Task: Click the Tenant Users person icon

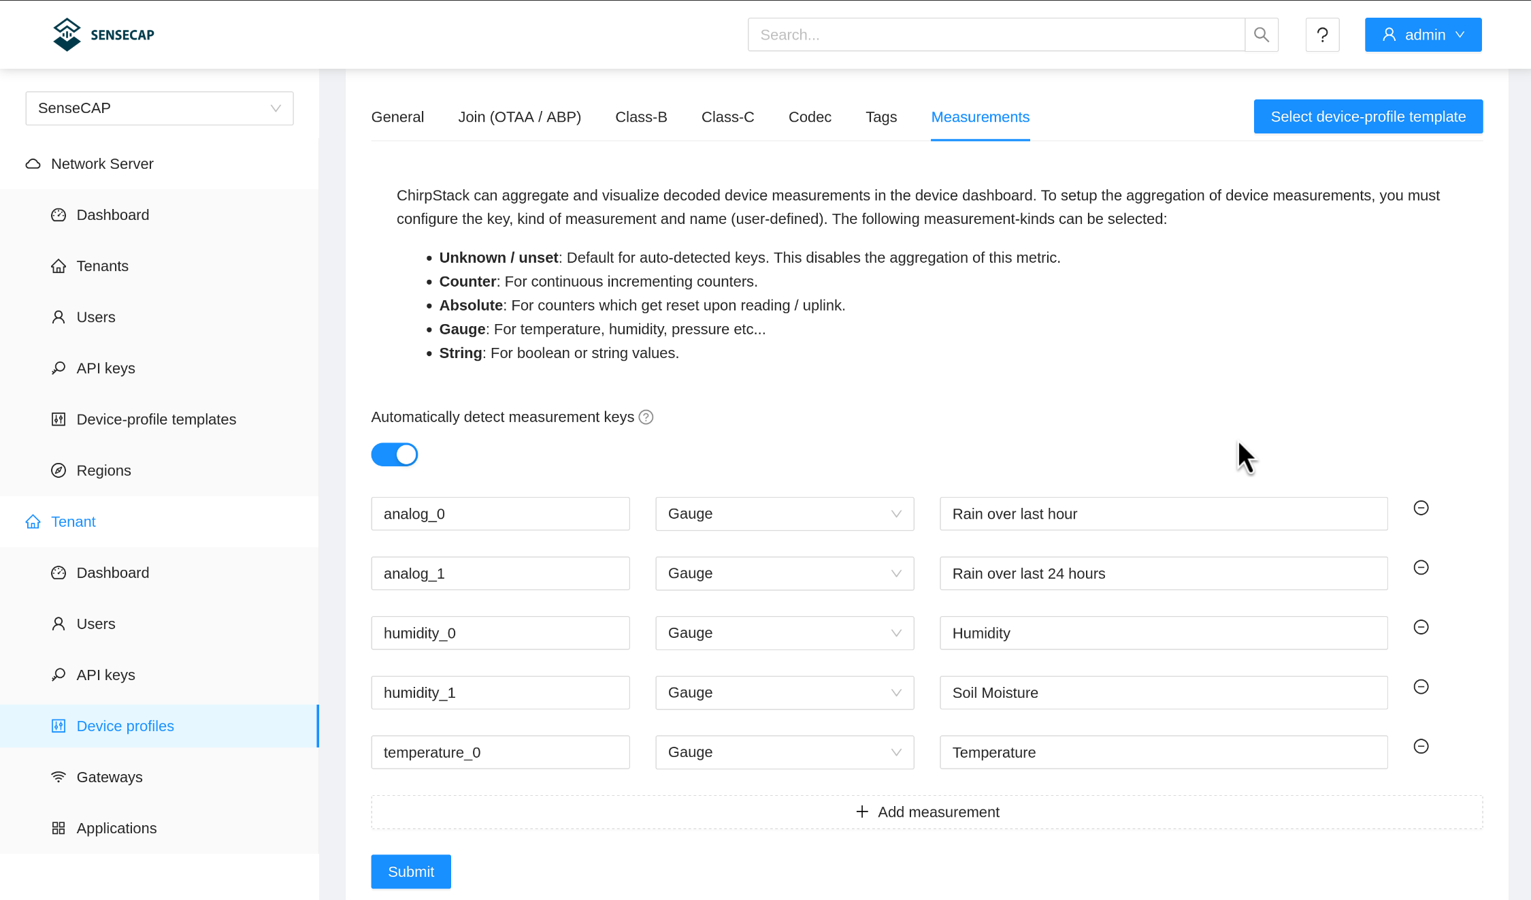Action: [x=59, y=624]
